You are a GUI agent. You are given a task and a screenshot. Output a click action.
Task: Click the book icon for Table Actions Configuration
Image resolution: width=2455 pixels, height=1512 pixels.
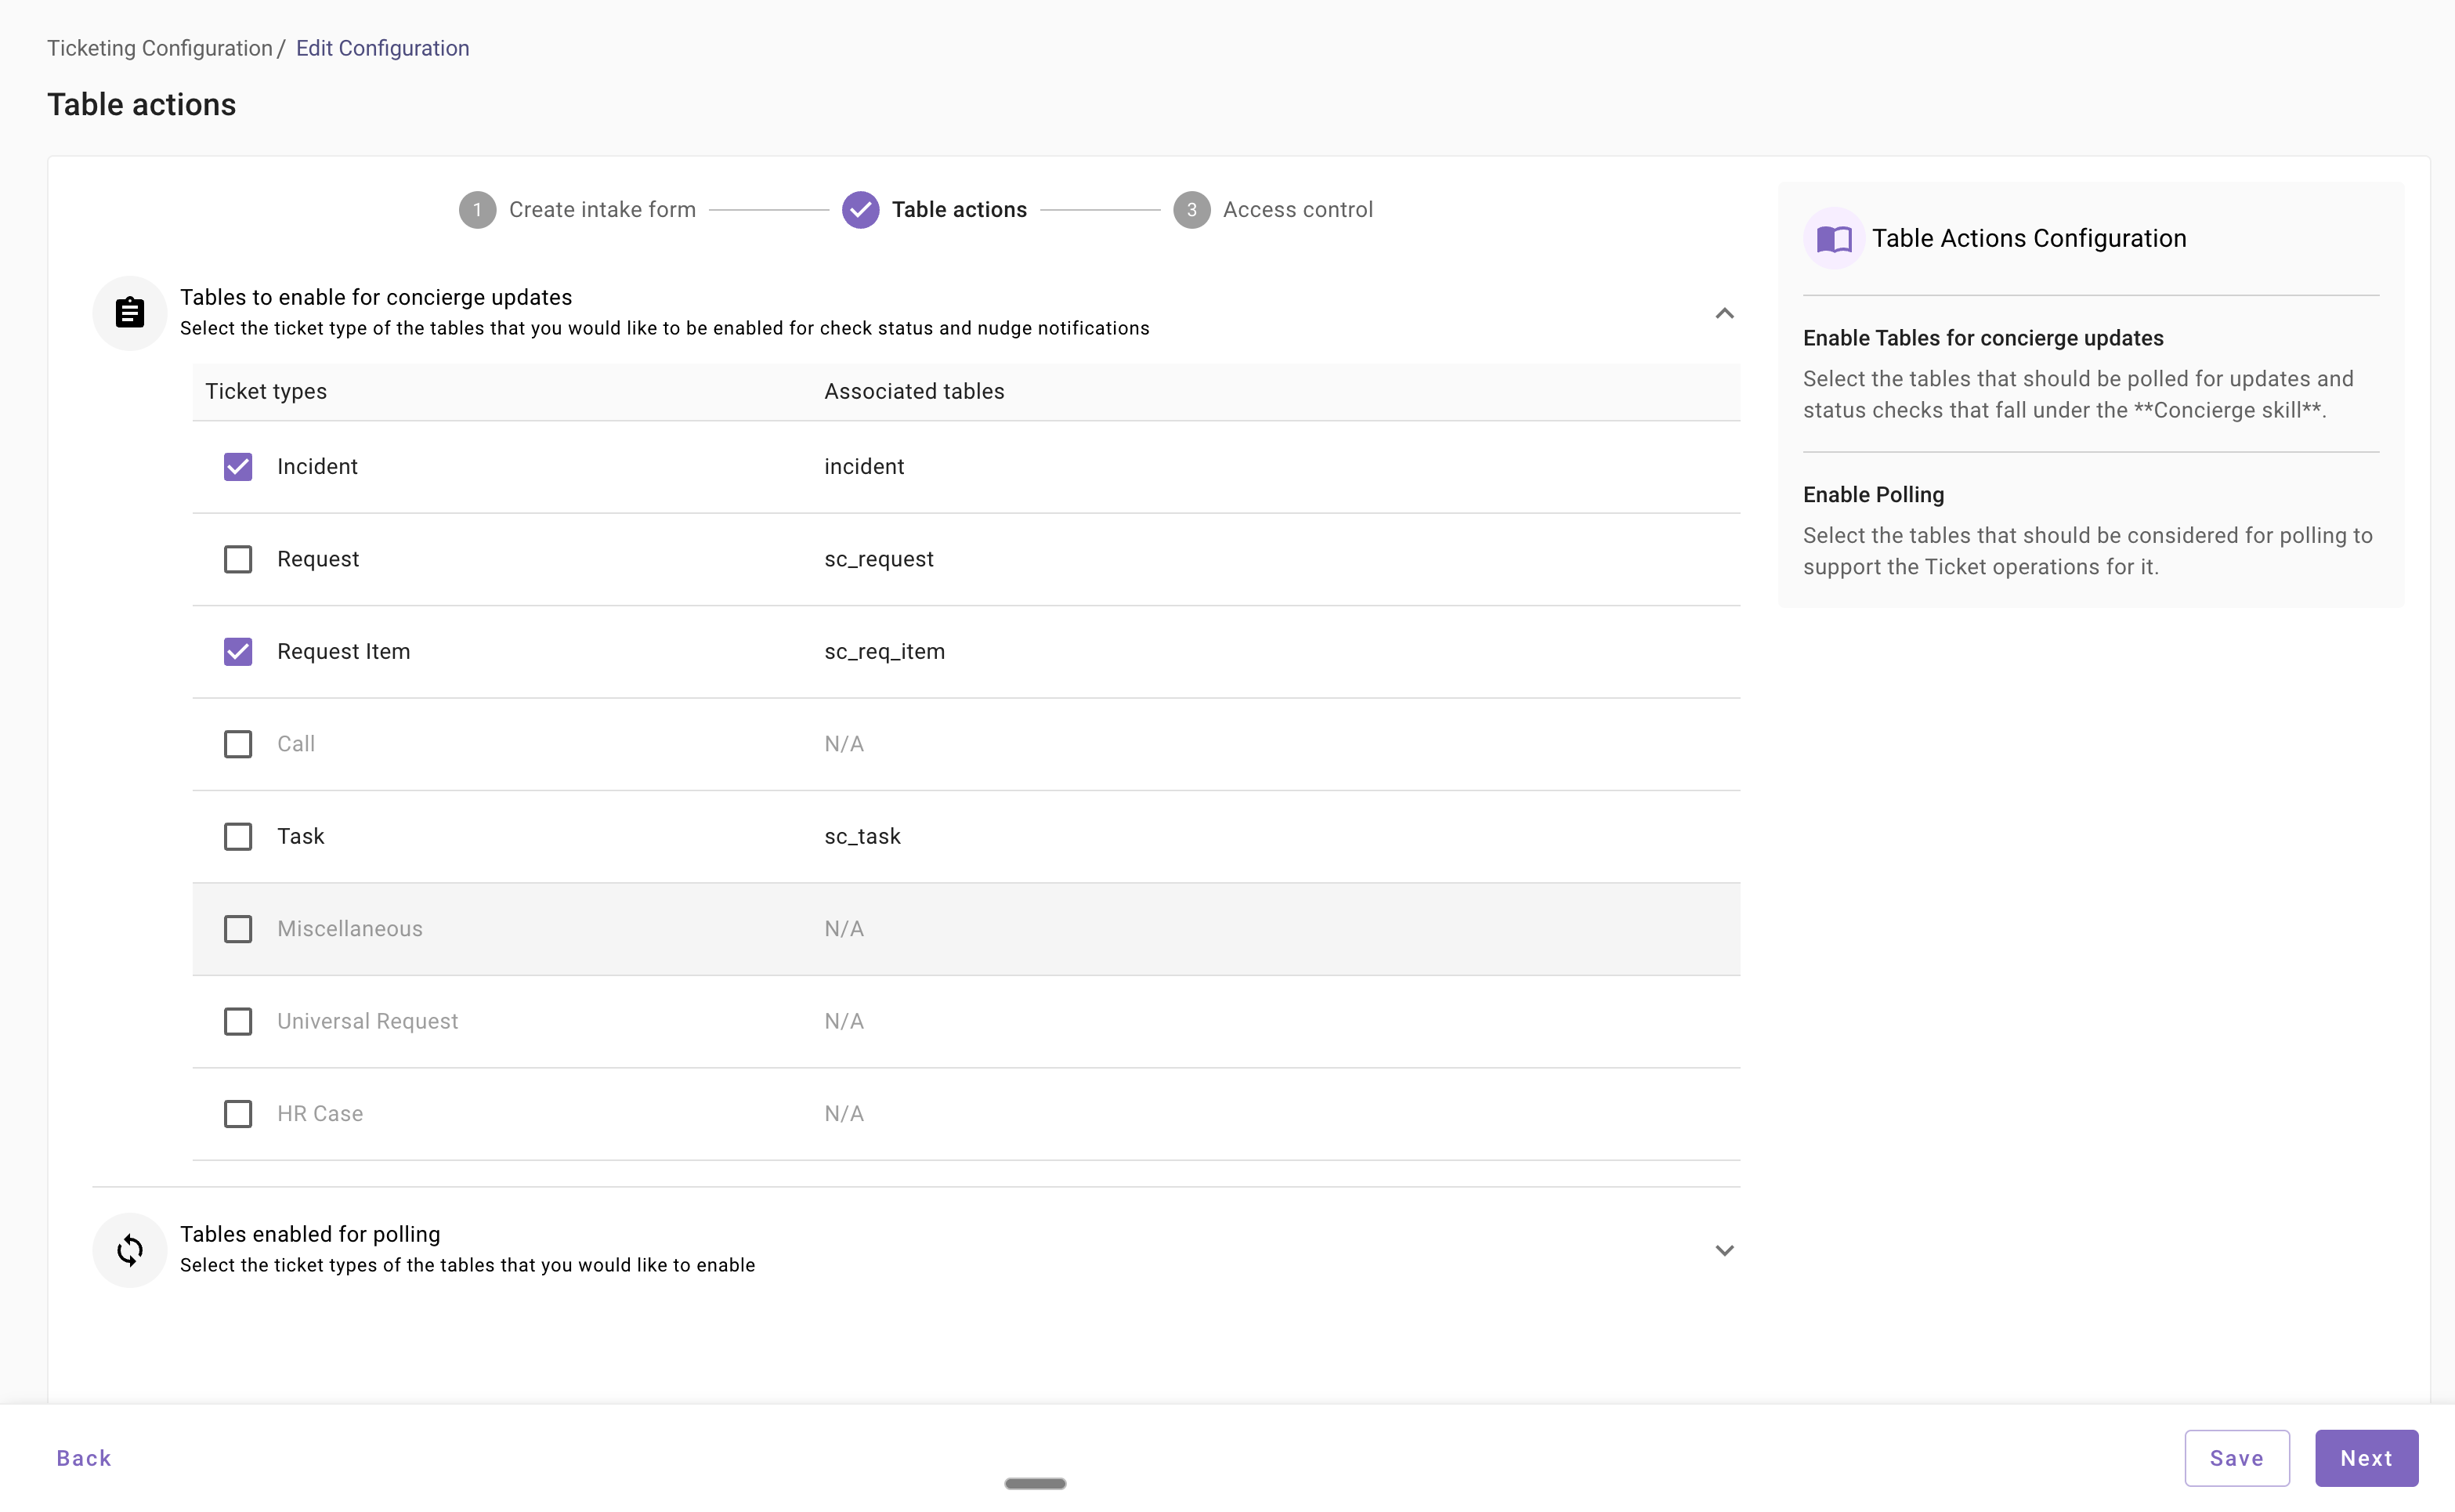[x=1835, y=239]
